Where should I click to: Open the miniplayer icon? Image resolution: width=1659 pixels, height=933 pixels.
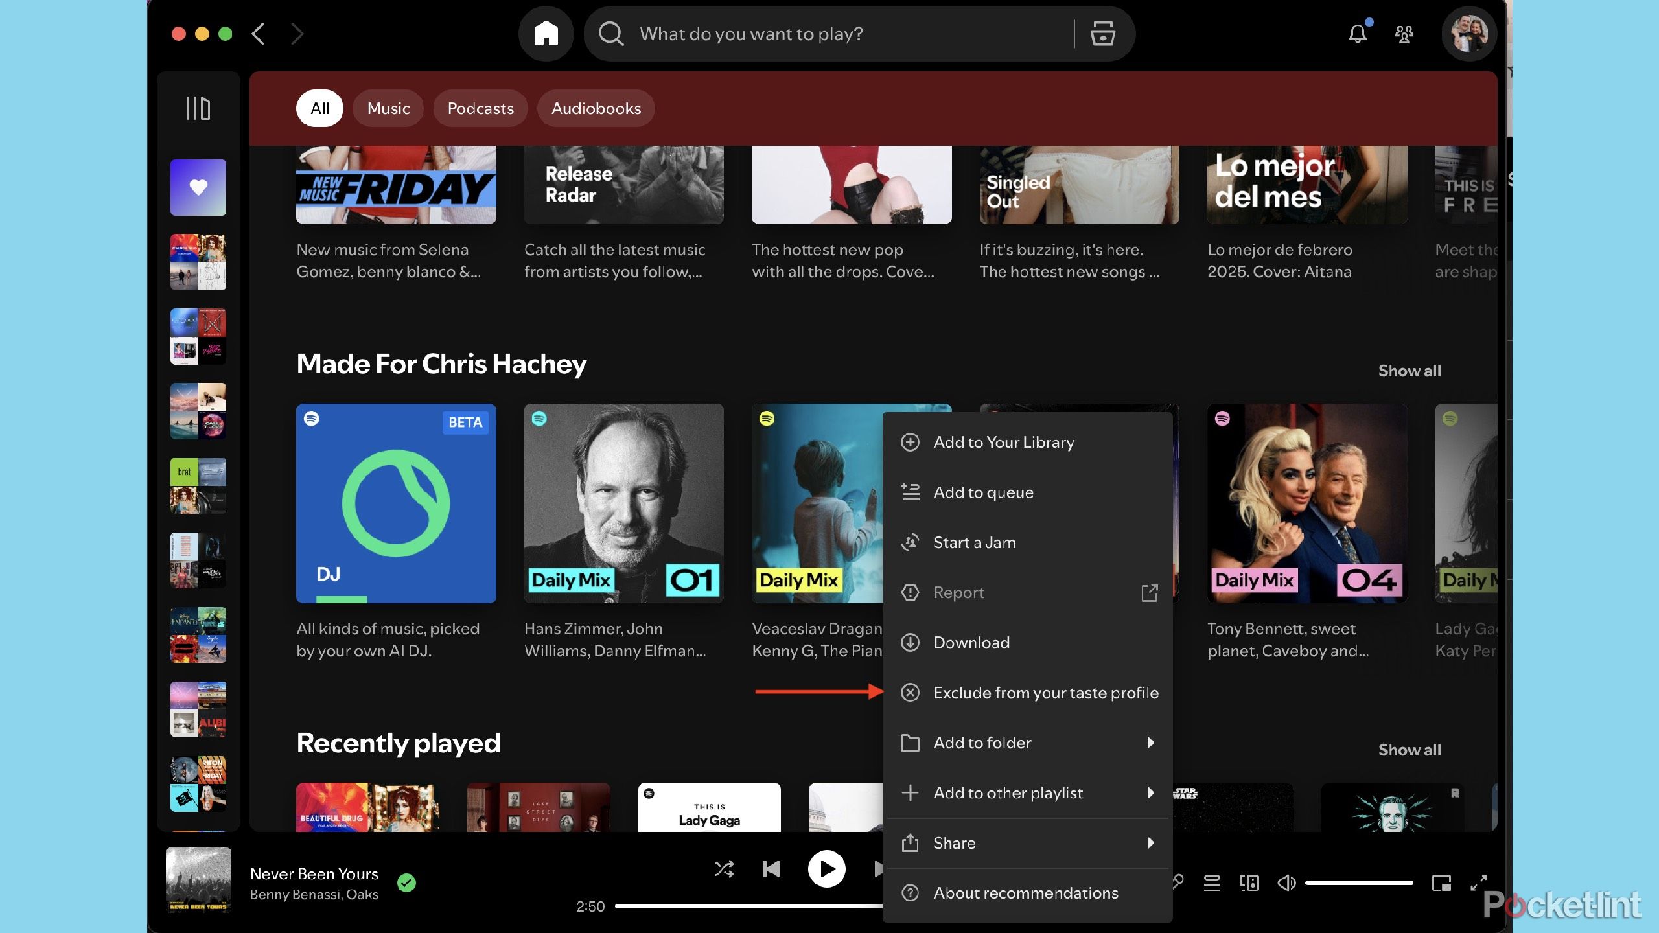tap(1441, 882)
